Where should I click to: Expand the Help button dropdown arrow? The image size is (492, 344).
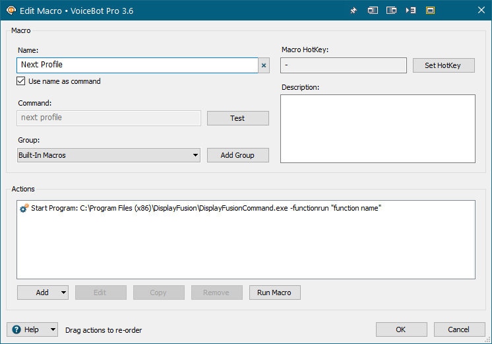[x=53, y=329]
